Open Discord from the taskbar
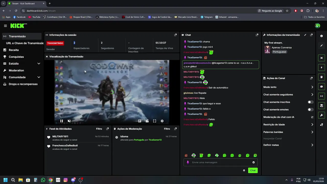The width and height of the screenshot is (327, 184). click(x=73, y=180)
